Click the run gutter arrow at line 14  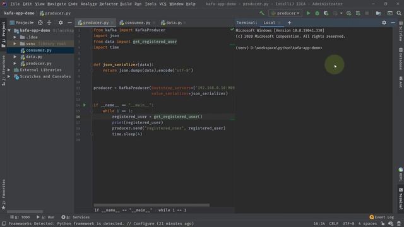point(84,105)
